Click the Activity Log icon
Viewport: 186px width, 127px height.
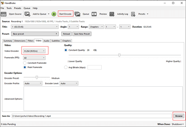(112, 14)
